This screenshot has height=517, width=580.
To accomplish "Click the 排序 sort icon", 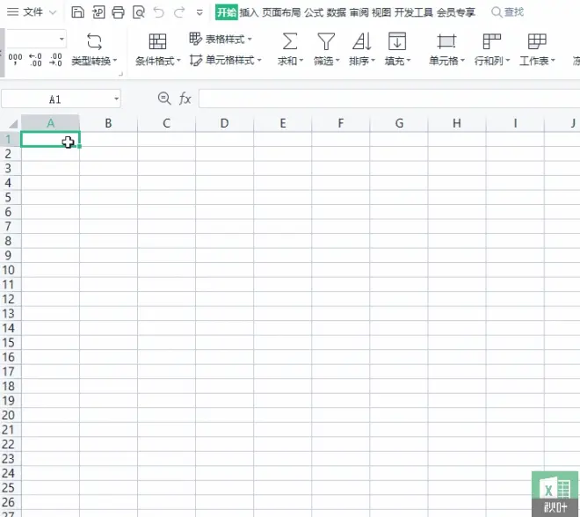I will (362, 41).
